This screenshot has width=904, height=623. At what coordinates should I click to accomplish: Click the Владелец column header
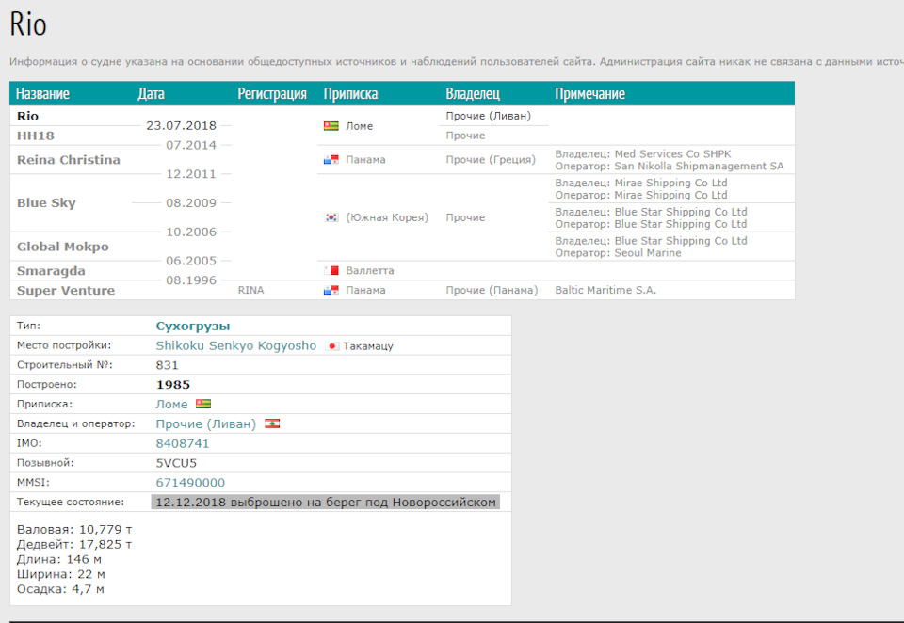point(473,93)
